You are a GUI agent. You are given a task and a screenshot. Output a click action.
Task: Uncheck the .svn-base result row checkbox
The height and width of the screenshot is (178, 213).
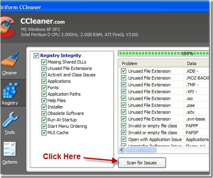pyautogui.click(x=123, y=119)
